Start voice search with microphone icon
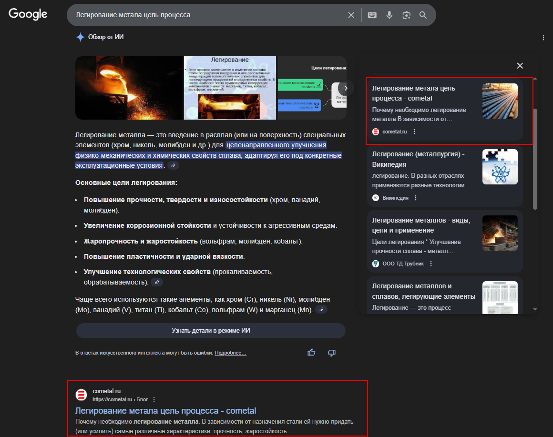This screenshot has height=437, width=553. click(389, 15)
